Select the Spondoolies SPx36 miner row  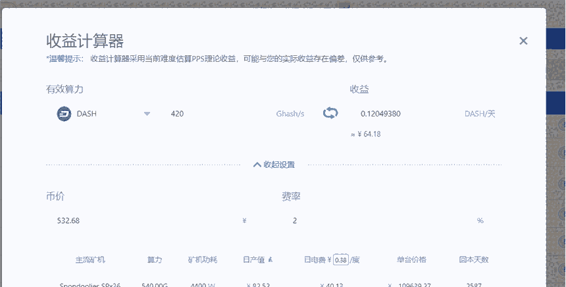pyautogui.click(x=90, y=284)
